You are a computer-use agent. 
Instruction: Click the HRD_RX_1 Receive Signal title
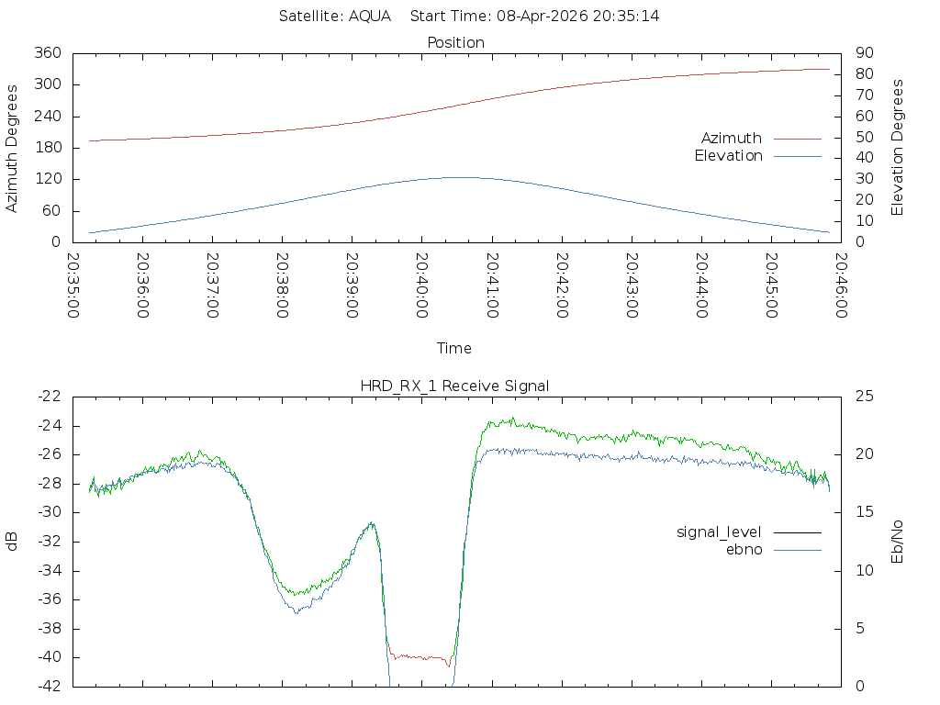[x=454, y=386]
